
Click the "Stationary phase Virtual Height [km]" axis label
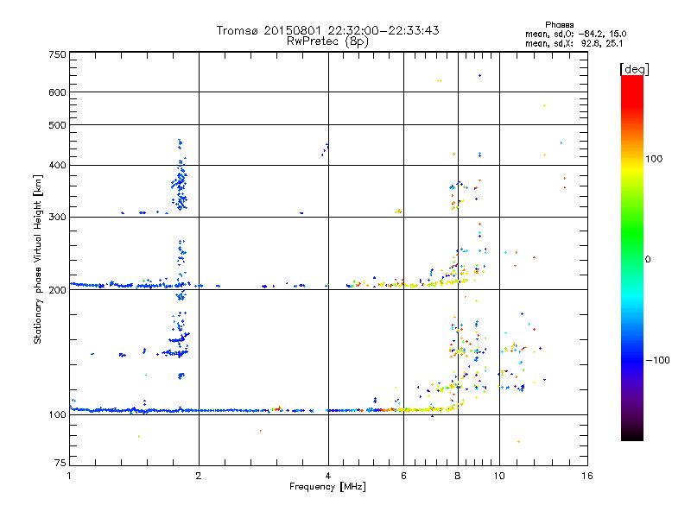(x=37, y=260)
